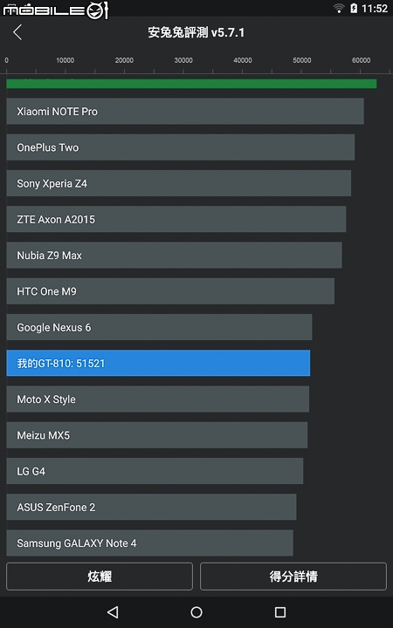Tap the green top score bar
Screen dimensions: 393x628
tap(191, 84)
